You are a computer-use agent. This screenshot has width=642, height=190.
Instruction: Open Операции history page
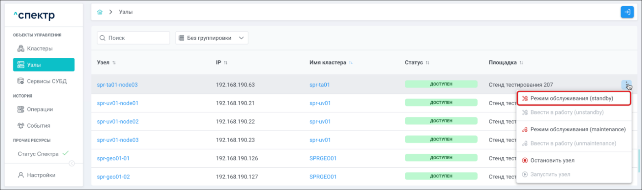click(x=40, y=109)
